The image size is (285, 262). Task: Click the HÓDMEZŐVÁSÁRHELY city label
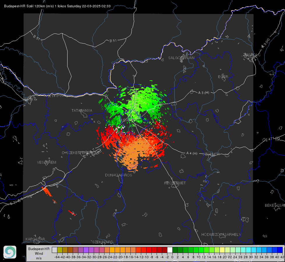[221, 235]
